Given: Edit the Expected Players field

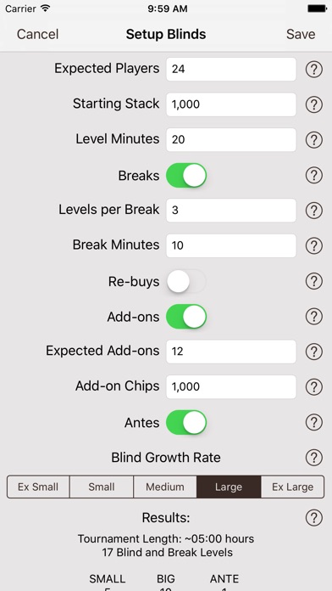Looking at the screenshot, I should tap(231, 69).
